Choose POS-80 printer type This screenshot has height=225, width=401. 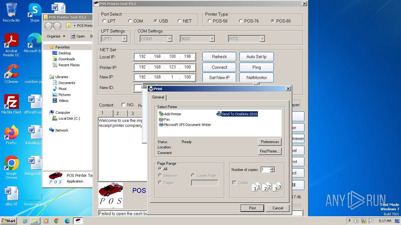273,21
